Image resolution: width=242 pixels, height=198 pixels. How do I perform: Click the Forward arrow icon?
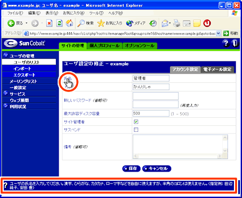[x=35, y=23]
